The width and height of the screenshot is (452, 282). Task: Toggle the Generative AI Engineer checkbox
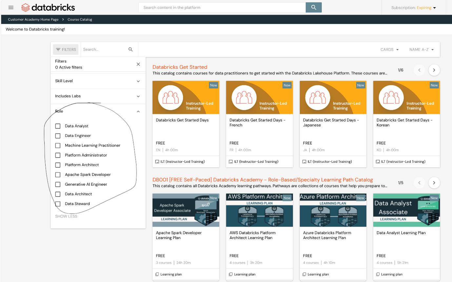click(58, 184)
